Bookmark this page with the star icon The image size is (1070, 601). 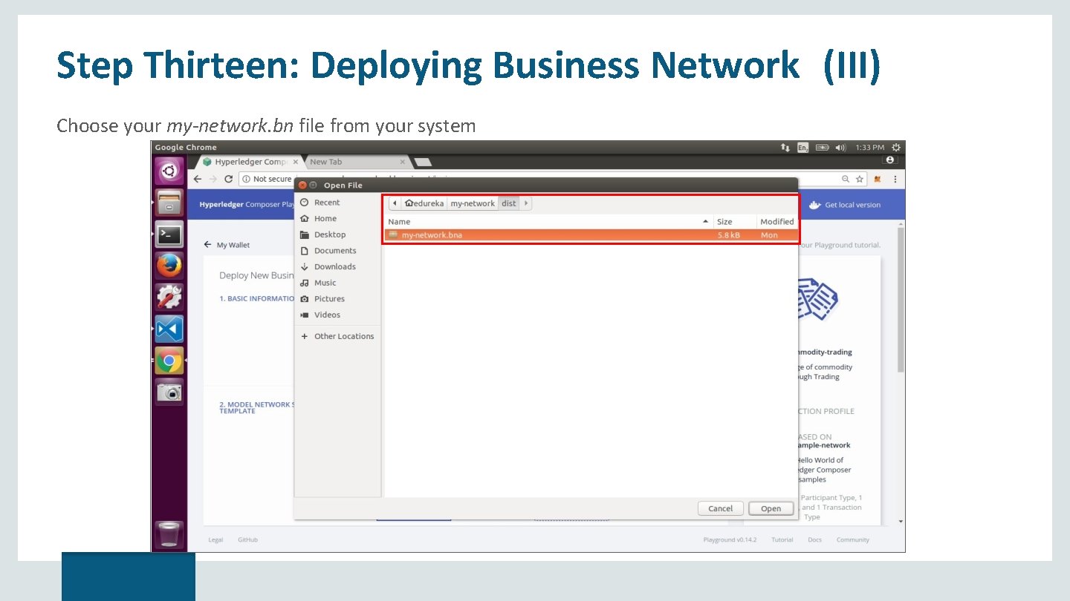860,179
